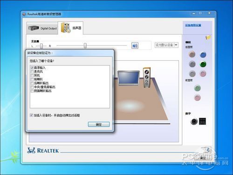Select the pink rear panel jack

203,74
